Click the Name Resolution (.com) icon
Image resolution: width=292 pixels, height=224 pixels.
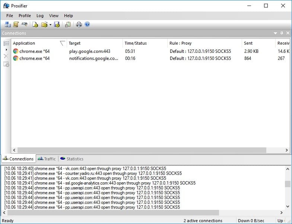(25, 25)
